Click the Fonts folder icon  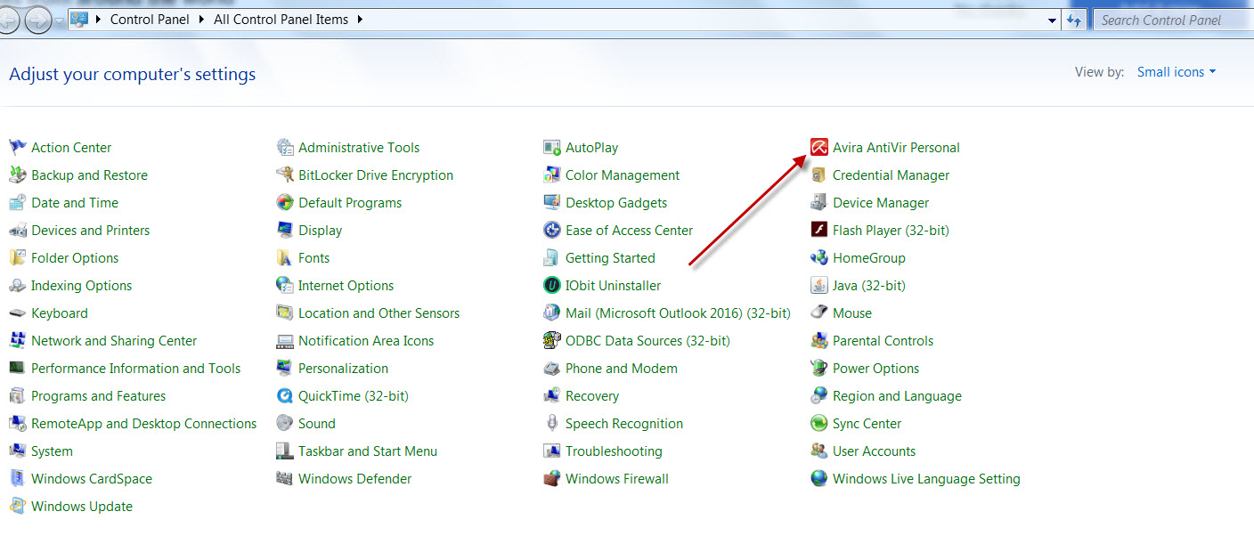click(284, 258)
